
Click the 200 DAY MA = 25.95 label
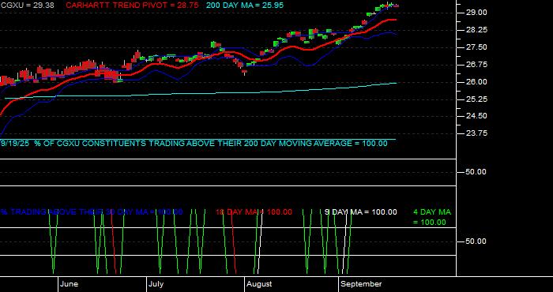pyautogui.click(x=245, y=6)
